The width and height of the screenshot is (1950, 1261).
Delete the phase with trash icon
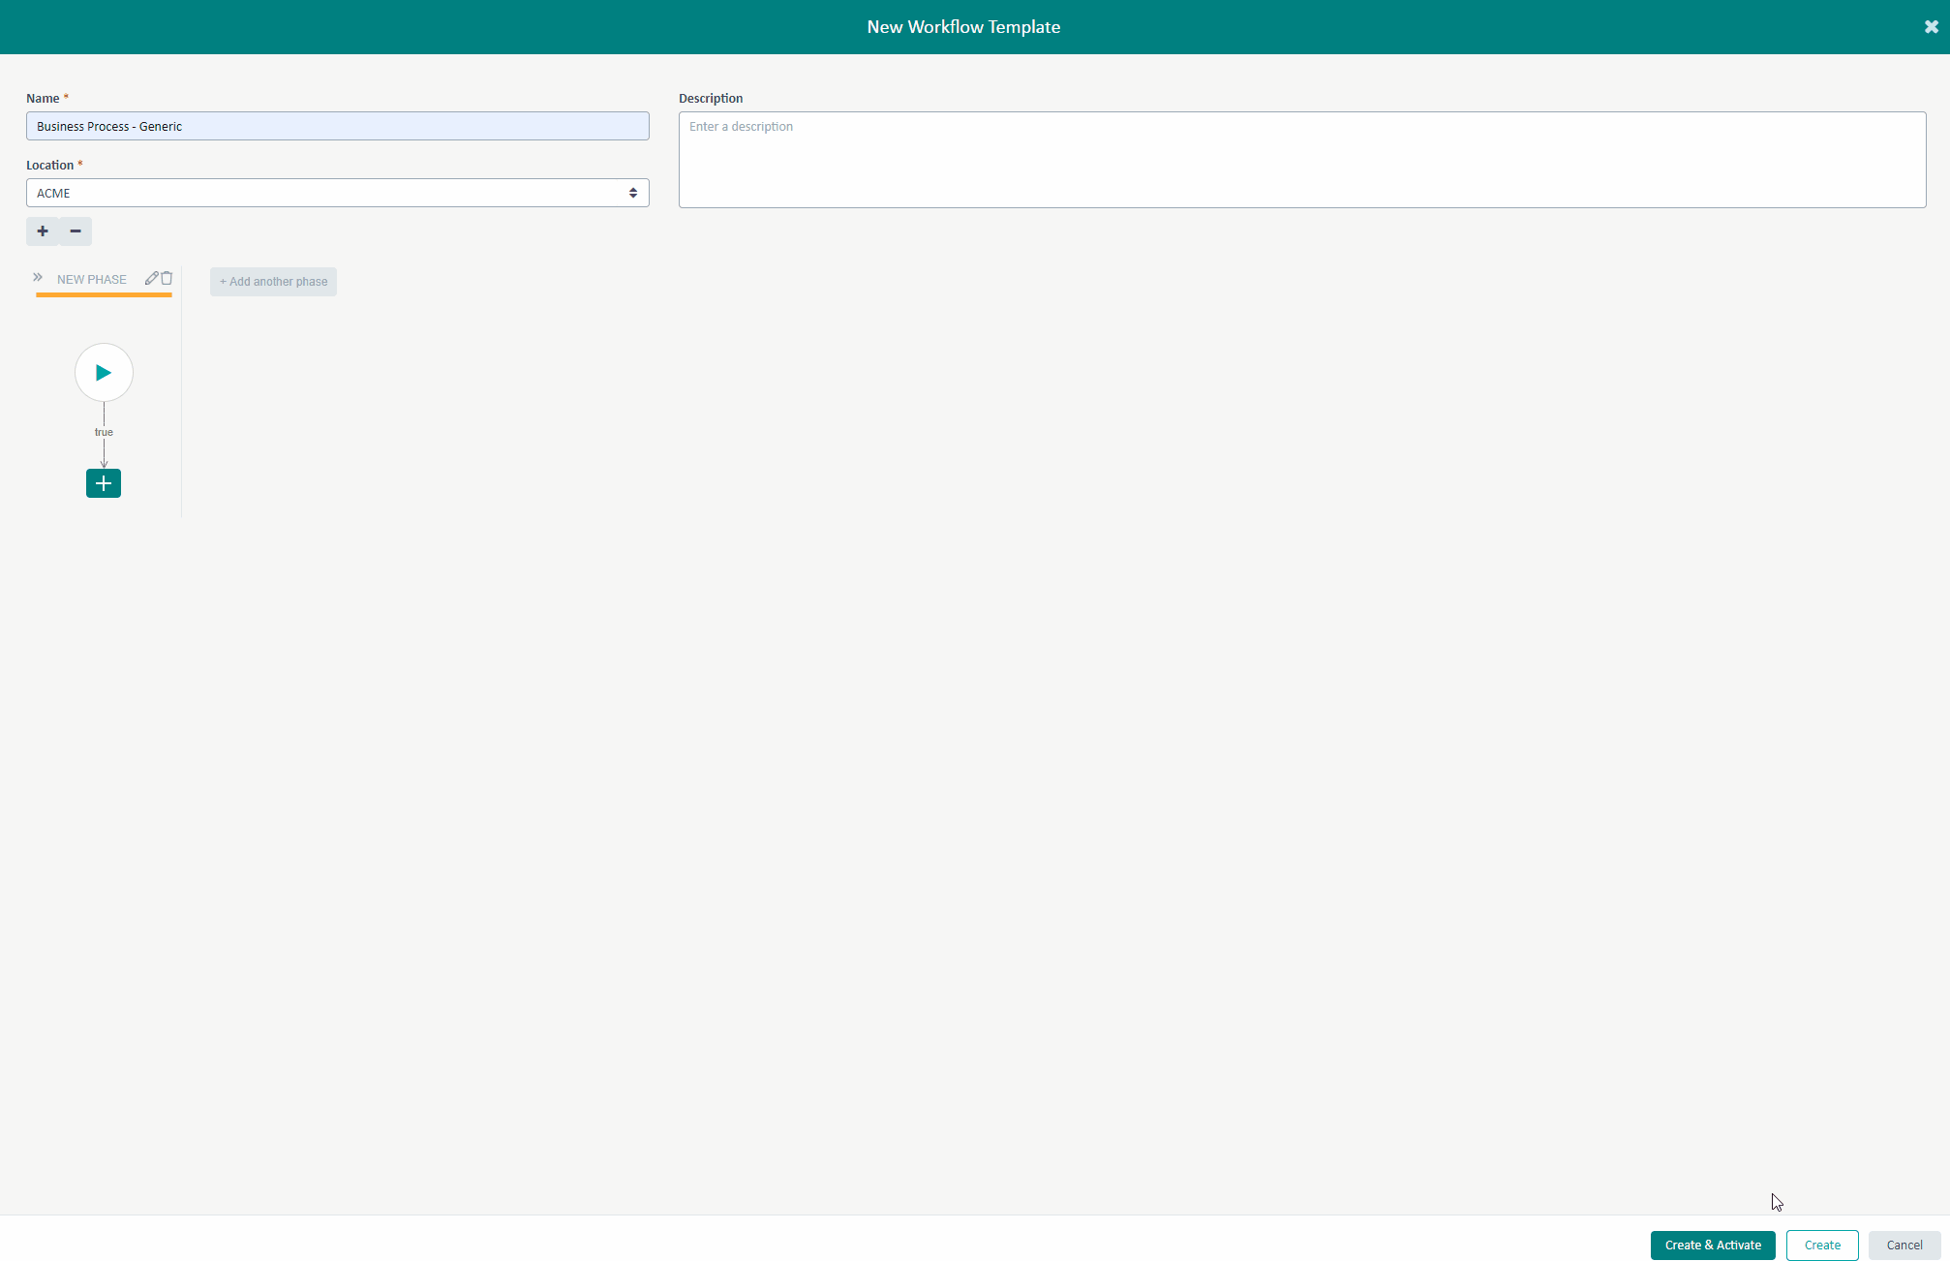click(x=167, y=278)
